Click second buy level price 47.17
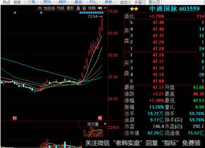 (x=158, y=62)
